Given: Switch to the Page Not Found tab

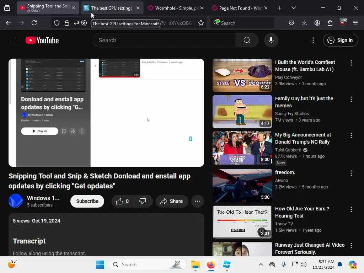Looking at the screenshot, I should 240,8.
